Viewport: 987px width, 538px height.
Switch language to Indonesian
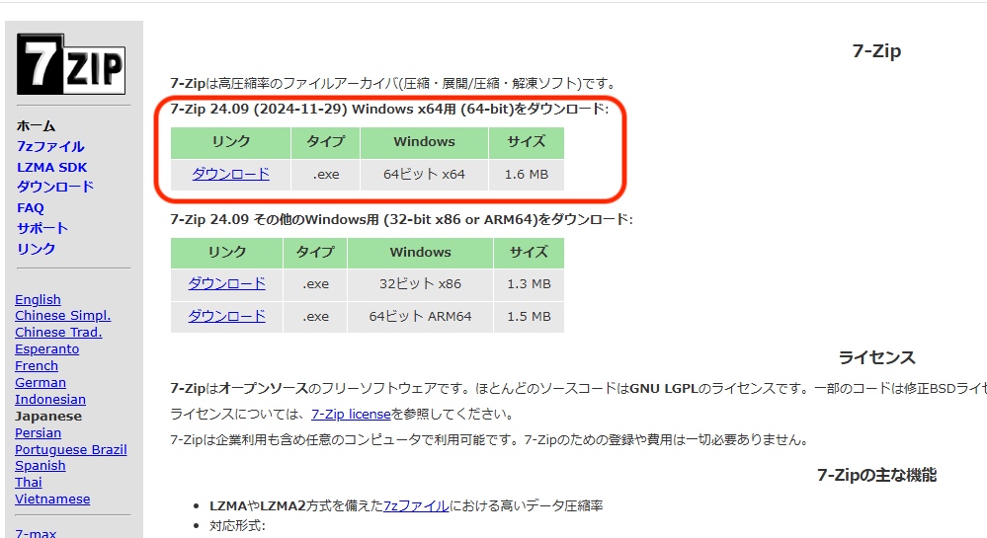tap(50, 400)
